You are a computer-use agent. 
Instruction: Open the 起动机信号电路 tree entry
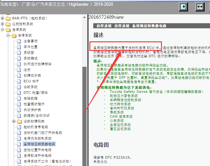(x=36, y=127)
